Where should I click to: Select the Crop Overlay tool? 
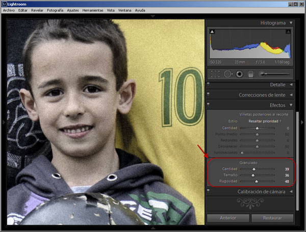215,74
